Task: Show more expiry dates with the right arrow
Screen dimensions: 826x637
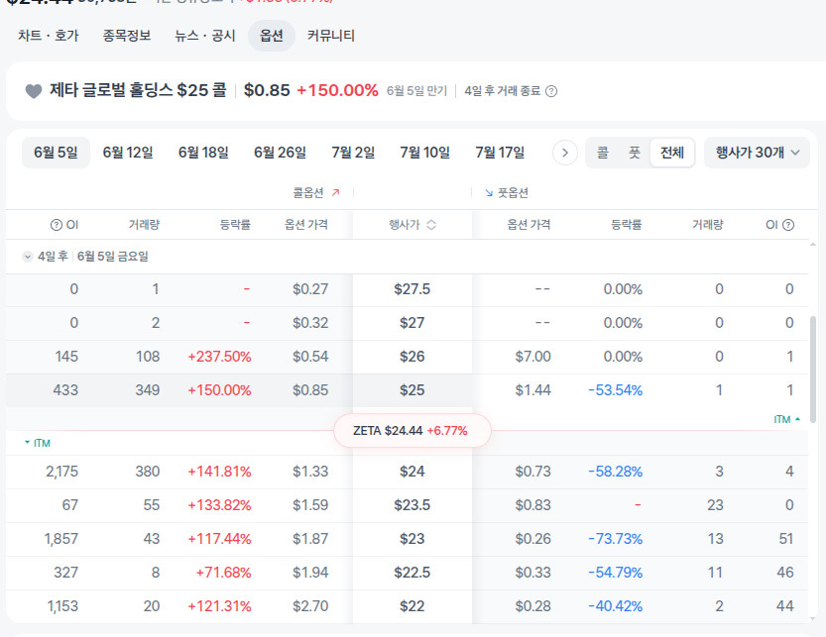Action: click(x=565, y=153)
